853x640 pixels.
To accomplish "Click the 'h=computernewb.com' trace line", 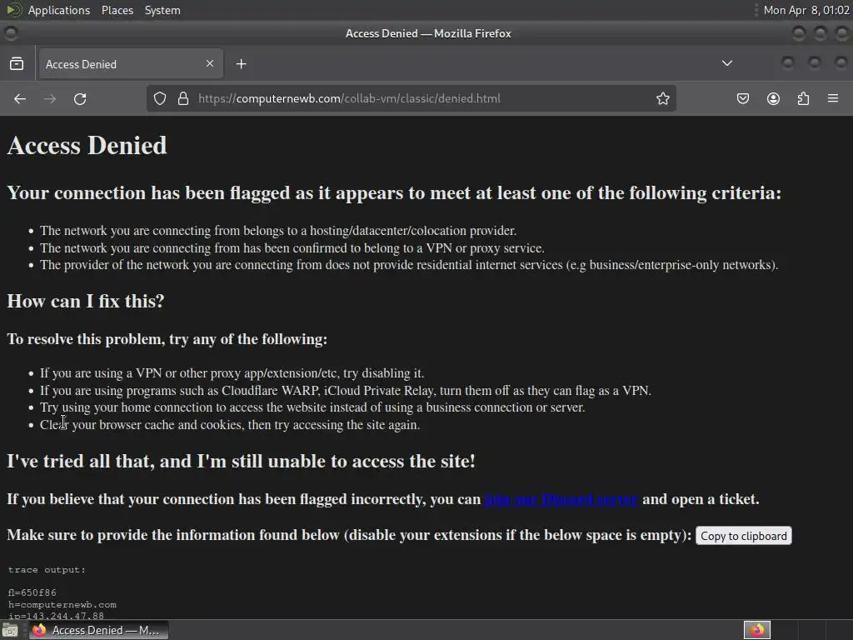I will [62, 605].
